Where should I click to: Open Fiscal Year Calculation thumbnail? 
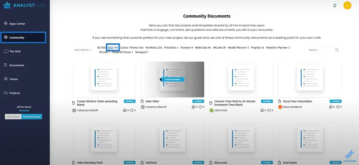pos(310,80)
